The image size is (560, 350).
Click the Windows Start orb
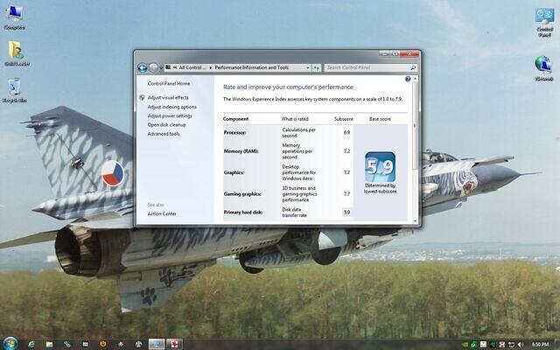11,342
